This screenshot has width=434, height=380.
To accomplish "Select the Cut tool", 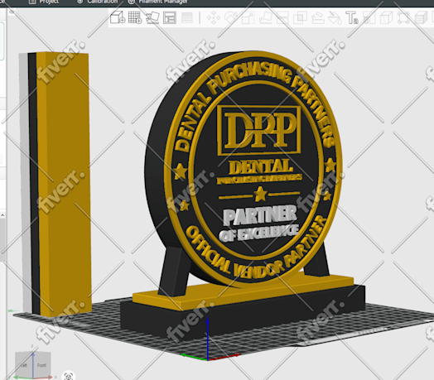I will point(282,18).
